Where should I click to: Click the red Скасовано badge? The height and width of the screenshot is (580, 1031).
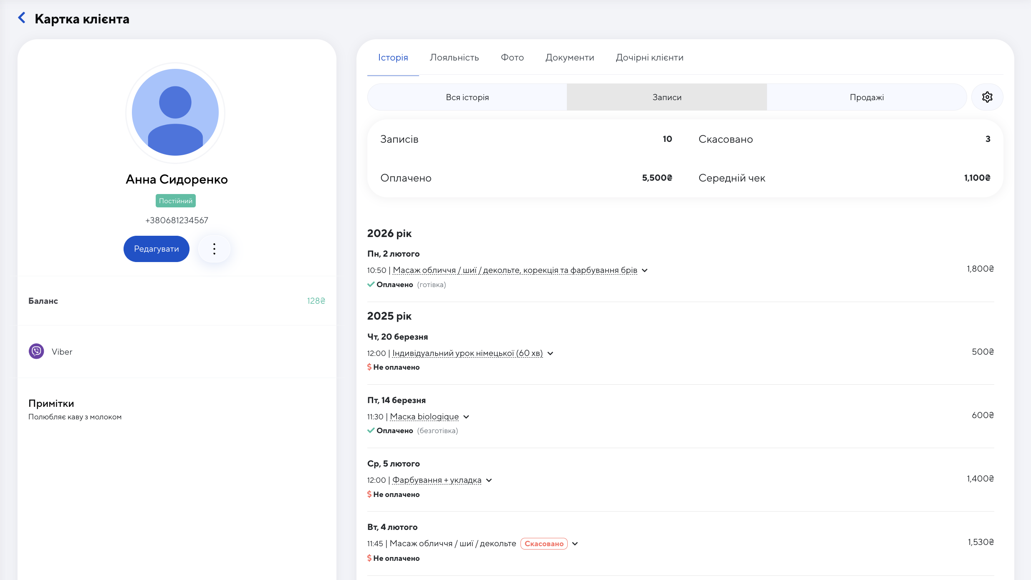click(543, 544)
